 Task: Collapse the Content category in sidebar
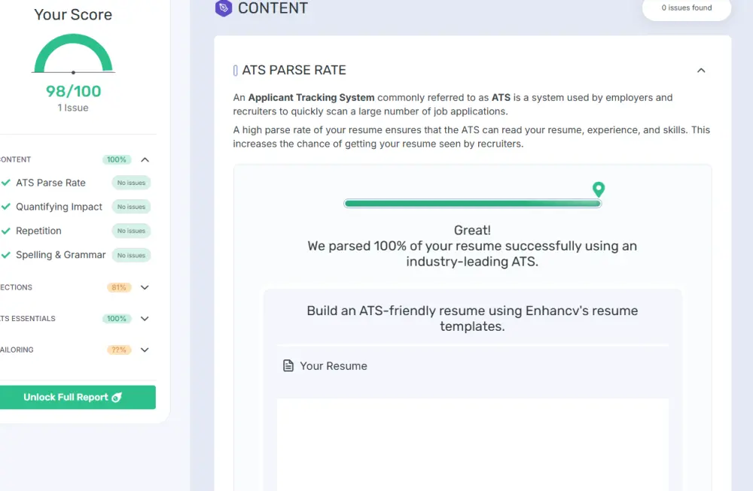pyautogui.click(x=145, y=159)
